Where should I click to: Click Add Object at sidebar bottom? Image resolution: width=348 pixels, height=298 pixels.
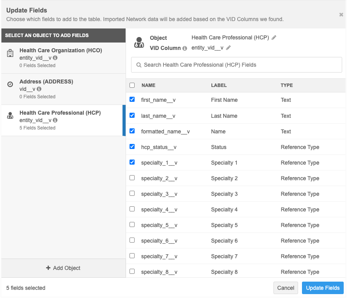pos(63,268)
